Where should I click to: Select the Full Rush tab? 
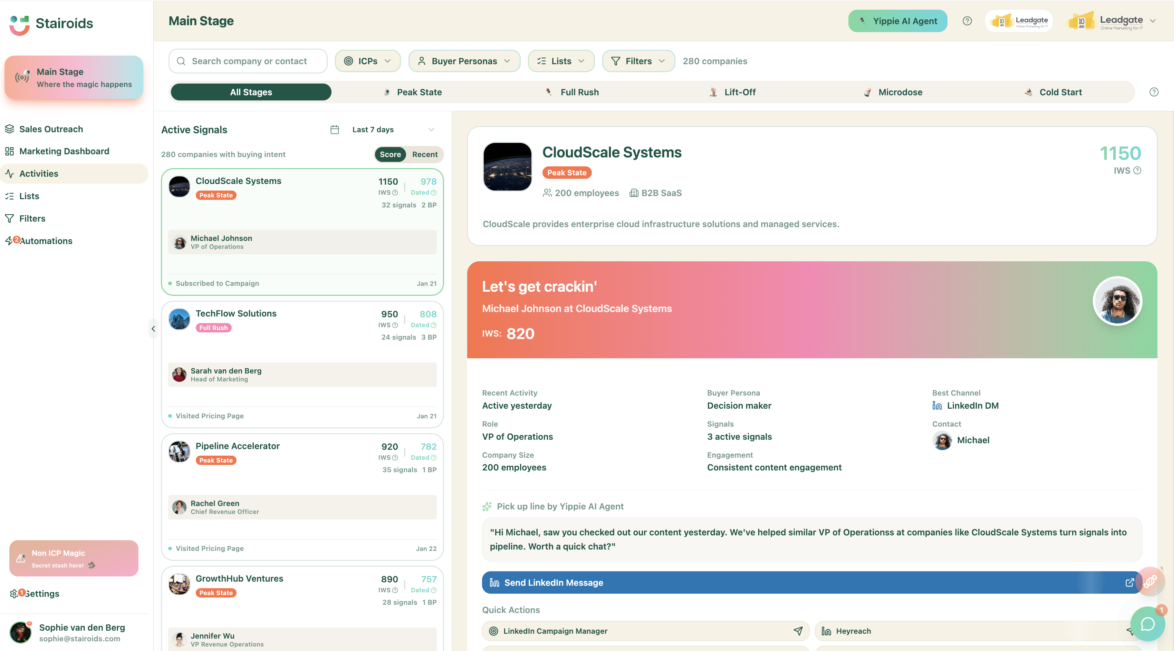click(573, 92)
